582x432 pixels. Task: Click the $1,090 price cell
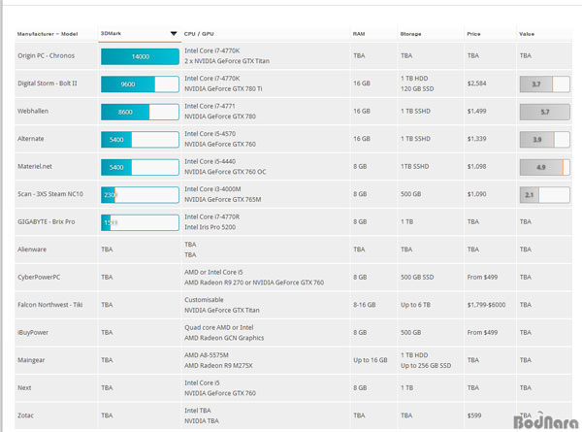pos(476,194)
